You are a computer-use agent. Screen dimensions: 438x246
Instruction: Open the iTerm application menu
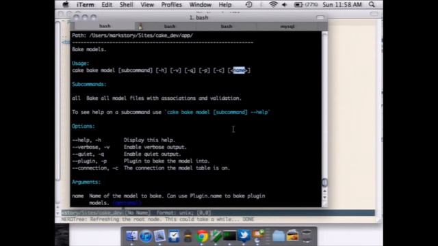click(85, 5)
